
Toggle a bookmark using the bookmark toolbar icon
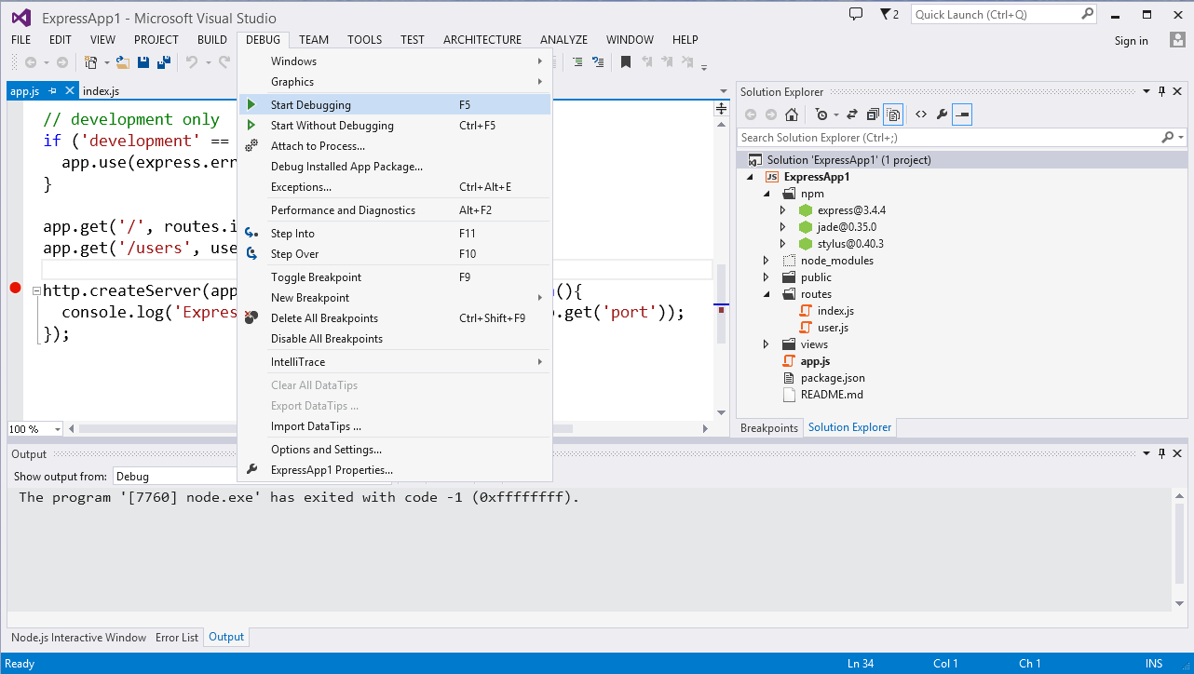625,62
